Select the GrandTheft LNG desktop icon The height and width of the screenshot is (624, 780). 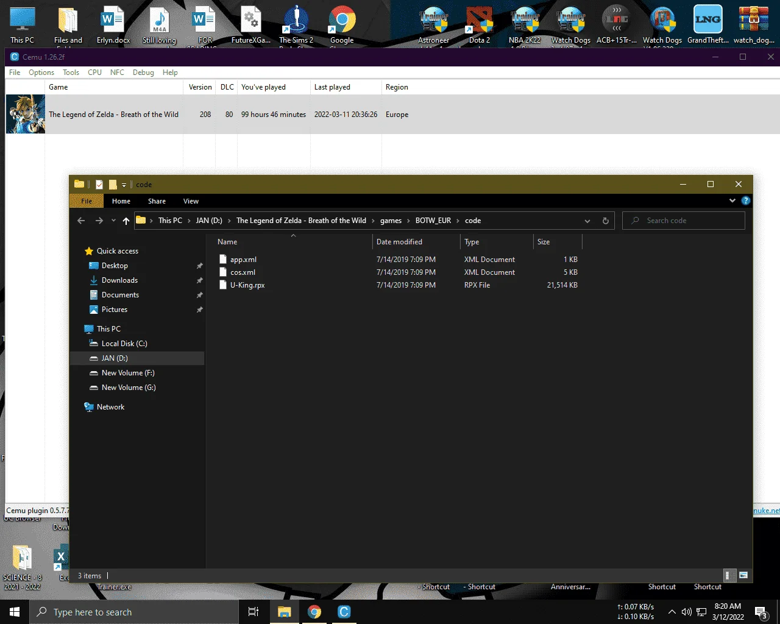tap(708, 24)
